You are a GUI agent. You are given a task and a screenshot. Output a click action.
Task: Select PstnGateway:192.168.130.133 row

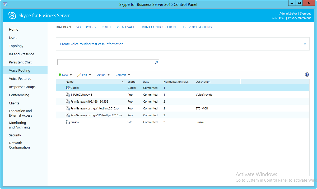click(183, 102)
